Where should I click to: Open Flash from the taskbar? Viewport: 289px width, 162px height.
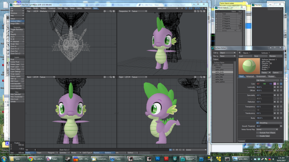pyautogui.click(x=166, y=159)
